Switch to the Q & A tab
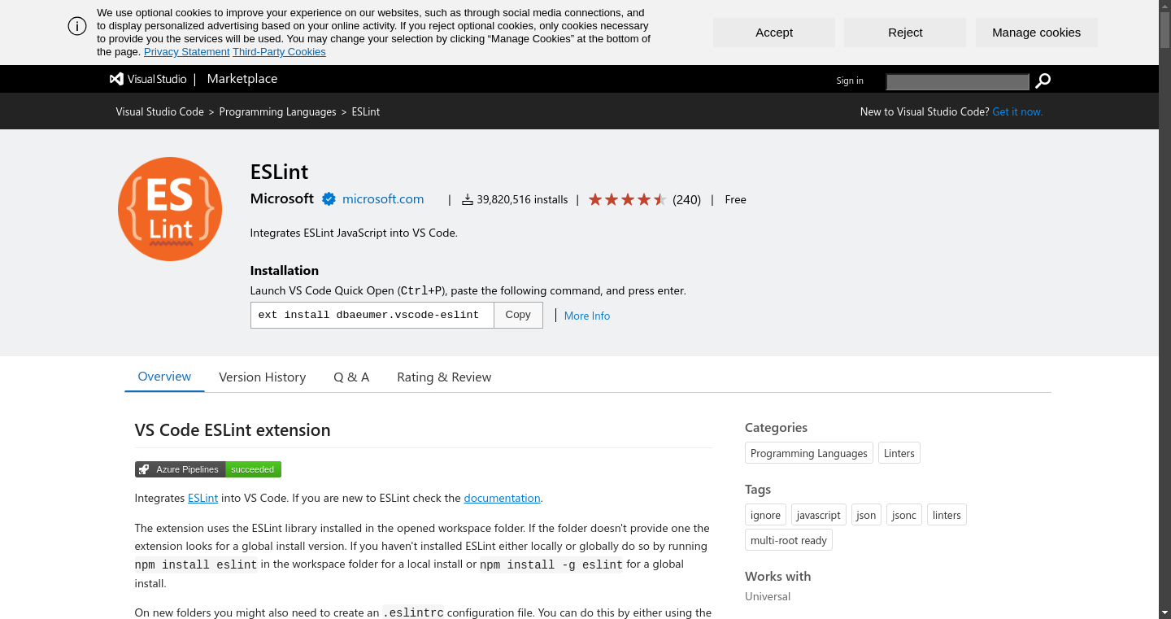 (351, 377)
